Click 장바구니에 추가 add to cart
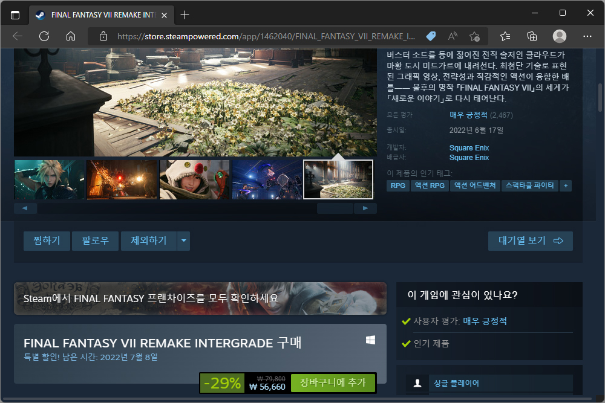The image size is (605, 403). pos(333,382)
